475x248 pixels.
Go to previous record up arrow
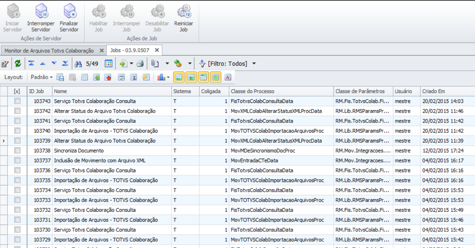click(43, 63)
